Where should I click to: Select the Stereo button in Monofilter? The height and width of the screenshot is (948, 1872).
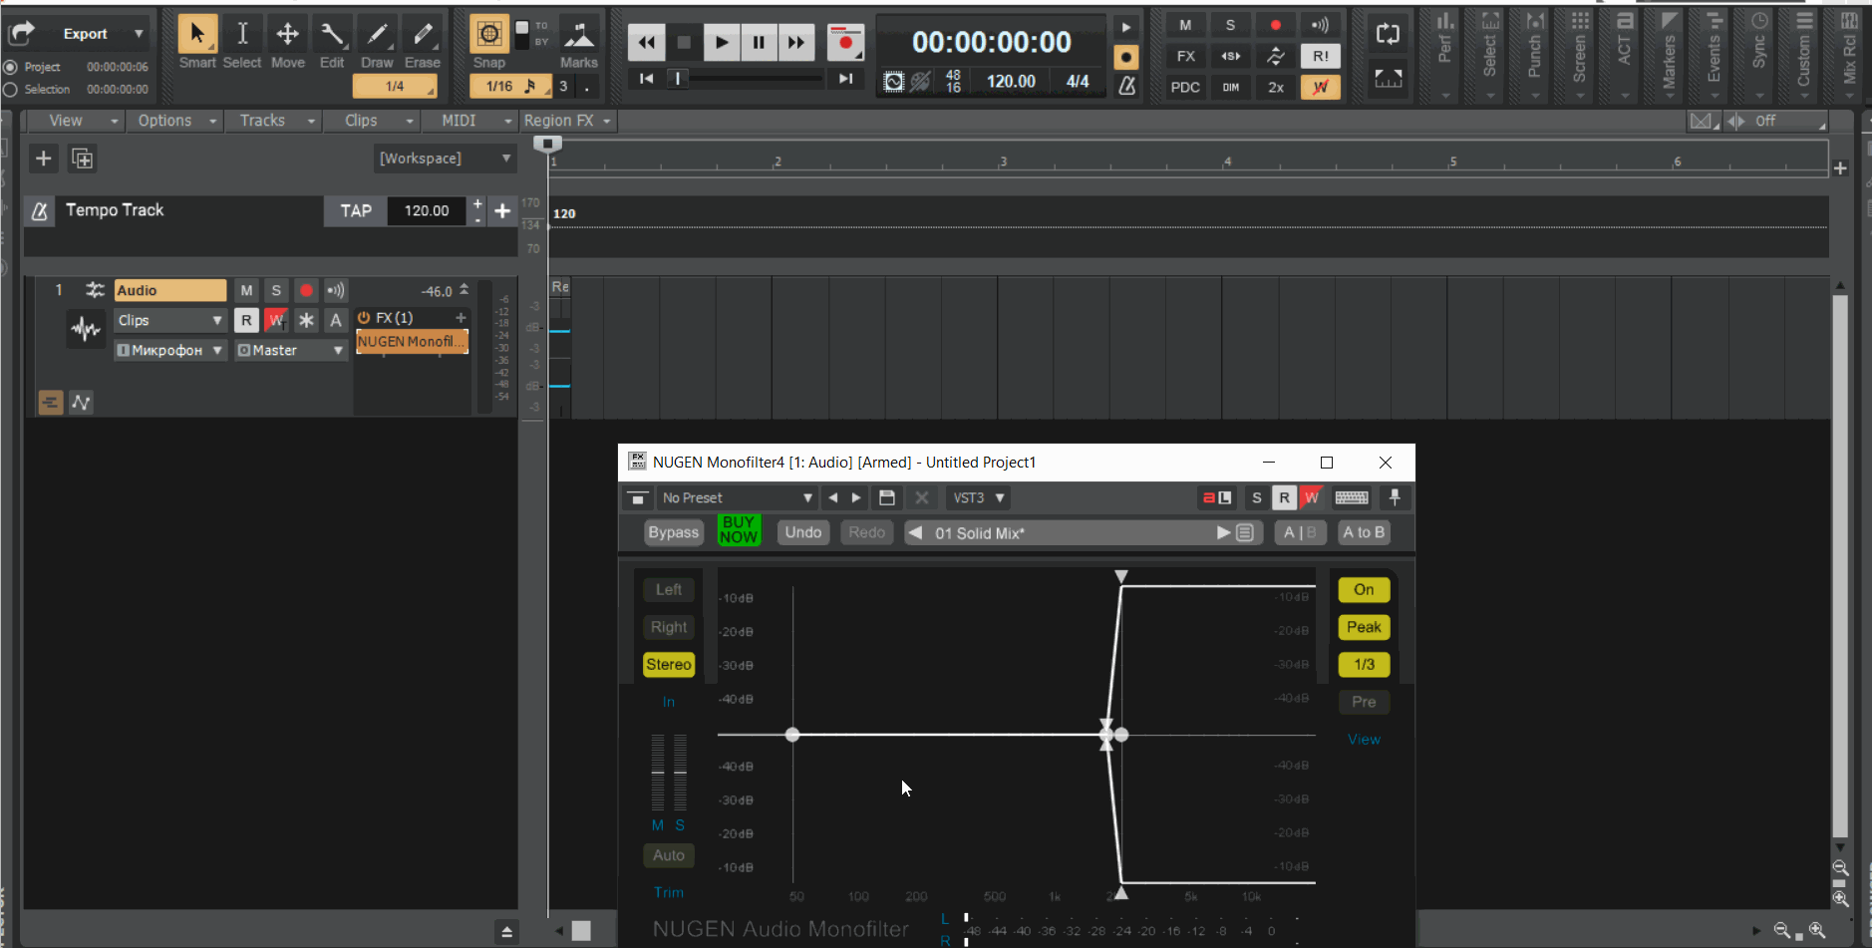[669, 664]
